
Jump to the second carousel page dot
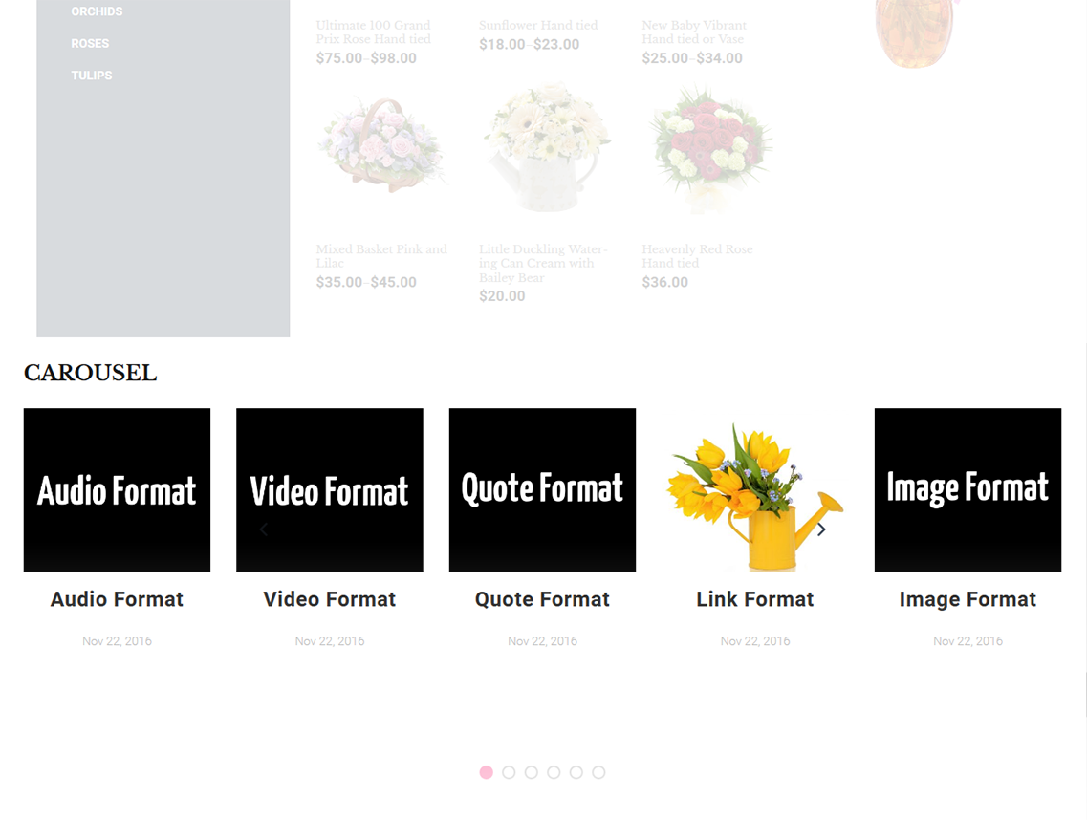(509, 772)
